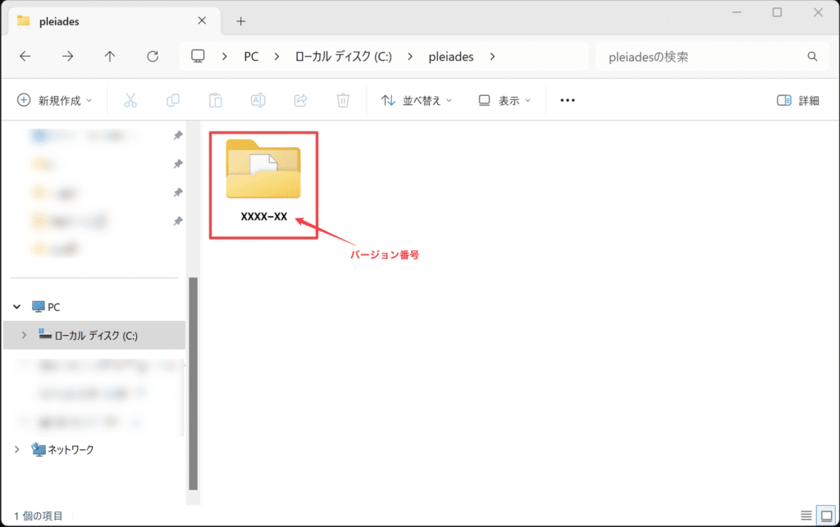Click the Back navigation arrow
Image resolution: width=840 pixels, height=527 pixels.
click(25, 57)
